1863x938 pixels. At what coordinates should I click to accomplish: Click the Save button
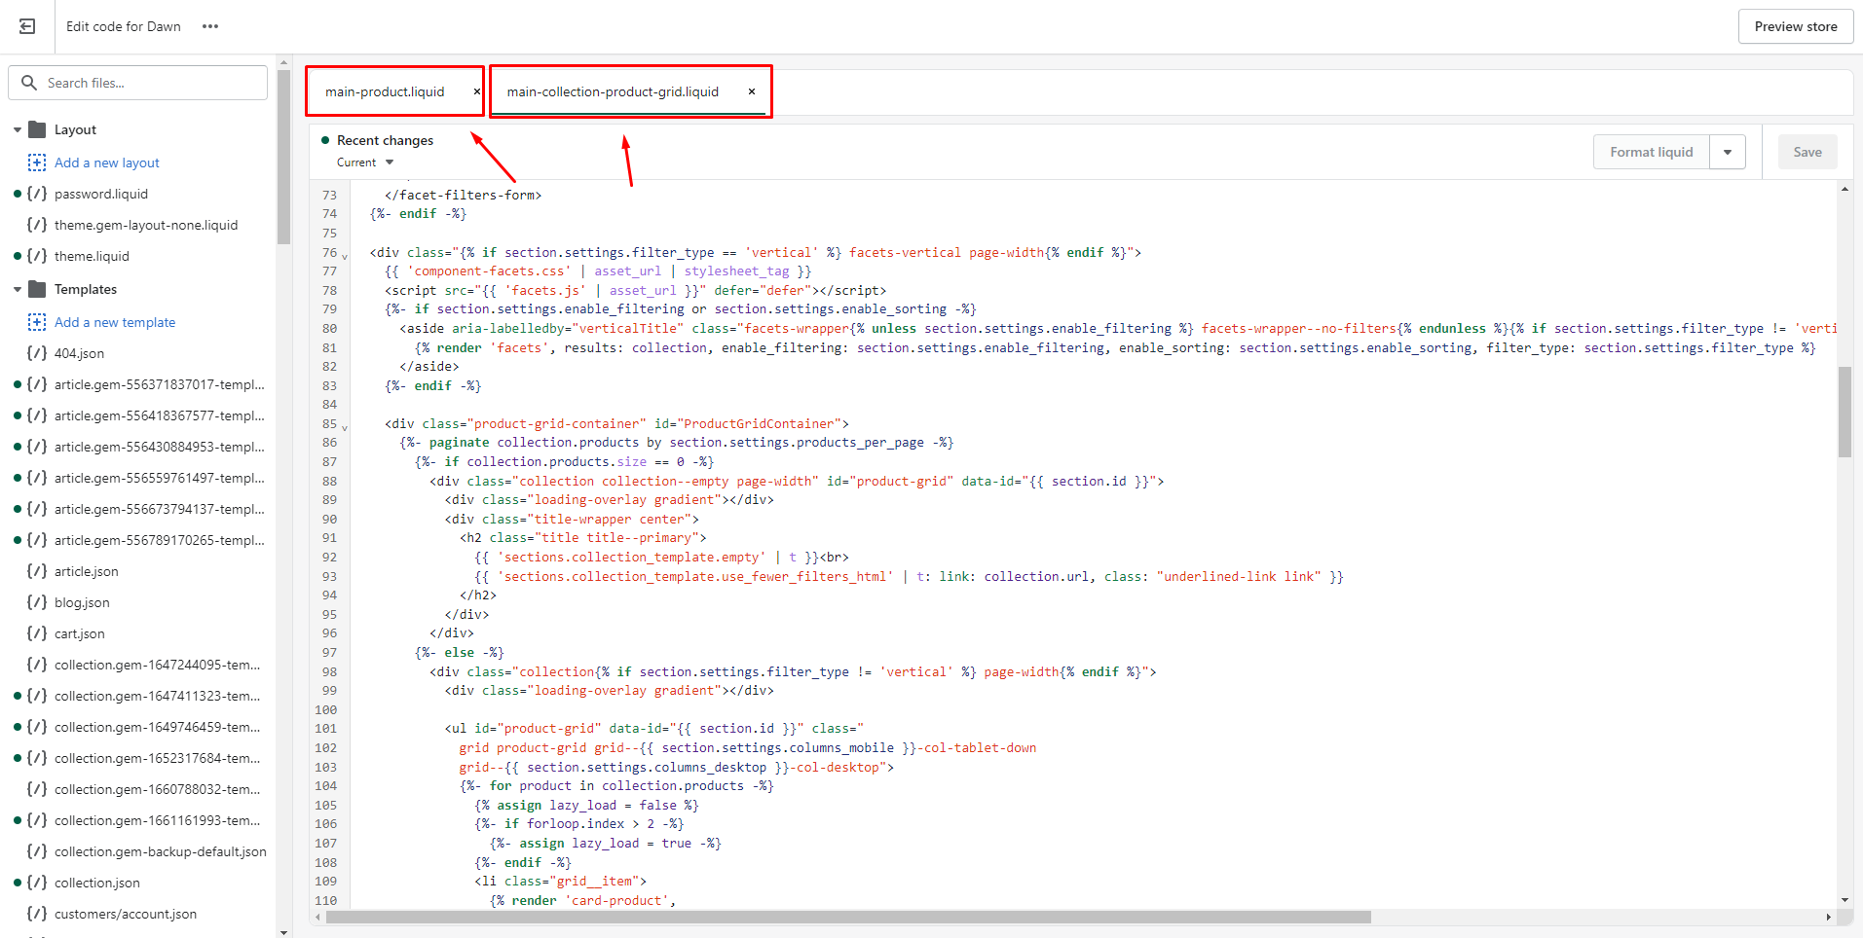[x=1807, y=152]
